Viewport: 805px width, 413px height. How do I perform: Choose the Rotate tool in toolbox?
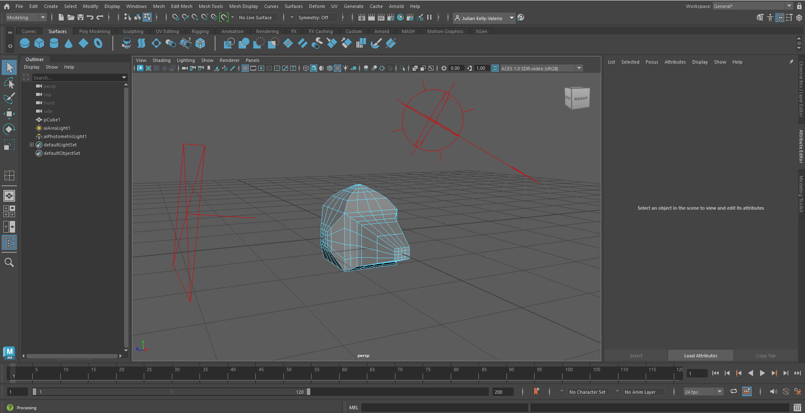pyautogui.click(x=9, y=129)
